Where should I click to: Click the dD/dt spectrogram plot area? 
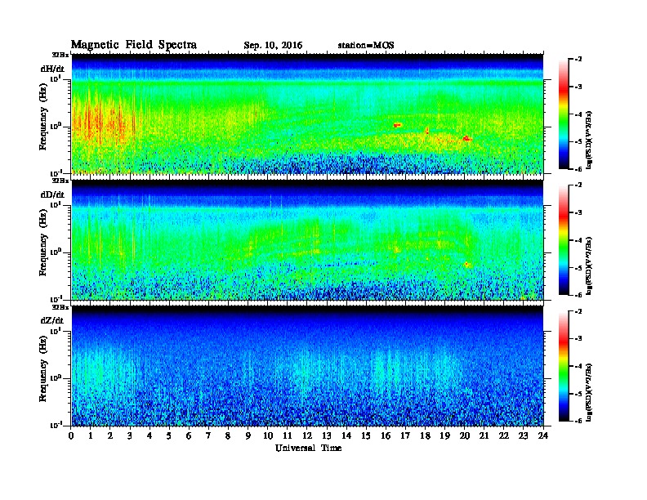click(x=307, y=239)
